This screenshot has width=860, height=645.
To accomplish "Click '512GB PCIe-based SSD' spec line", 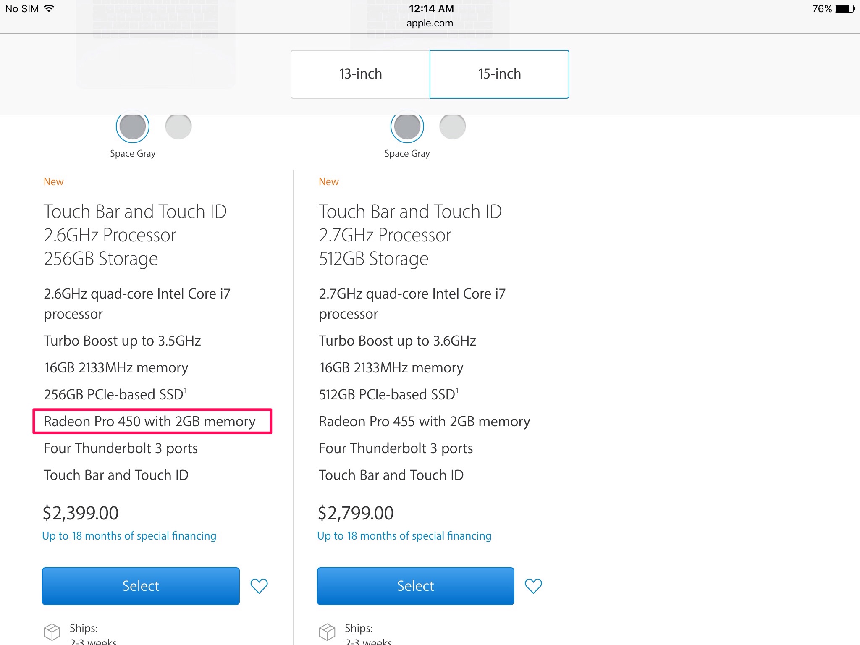I will 388,394.
